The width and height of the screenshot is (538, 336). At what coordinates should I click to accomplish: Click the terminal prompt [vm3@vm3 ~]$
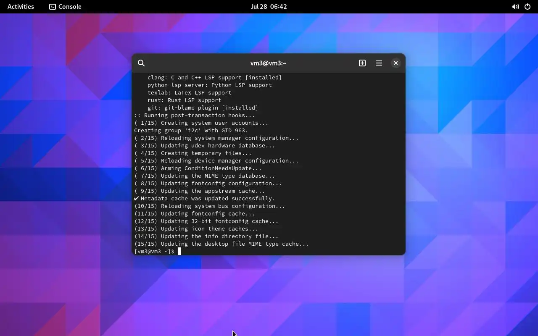pos(154,251)
